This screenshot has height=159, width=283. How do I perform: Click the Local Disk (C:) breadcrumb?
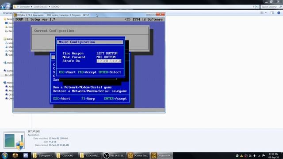point(40,7)
